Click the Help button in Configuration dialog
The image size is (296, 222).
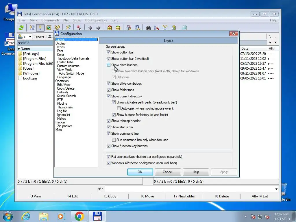[196, 172]
